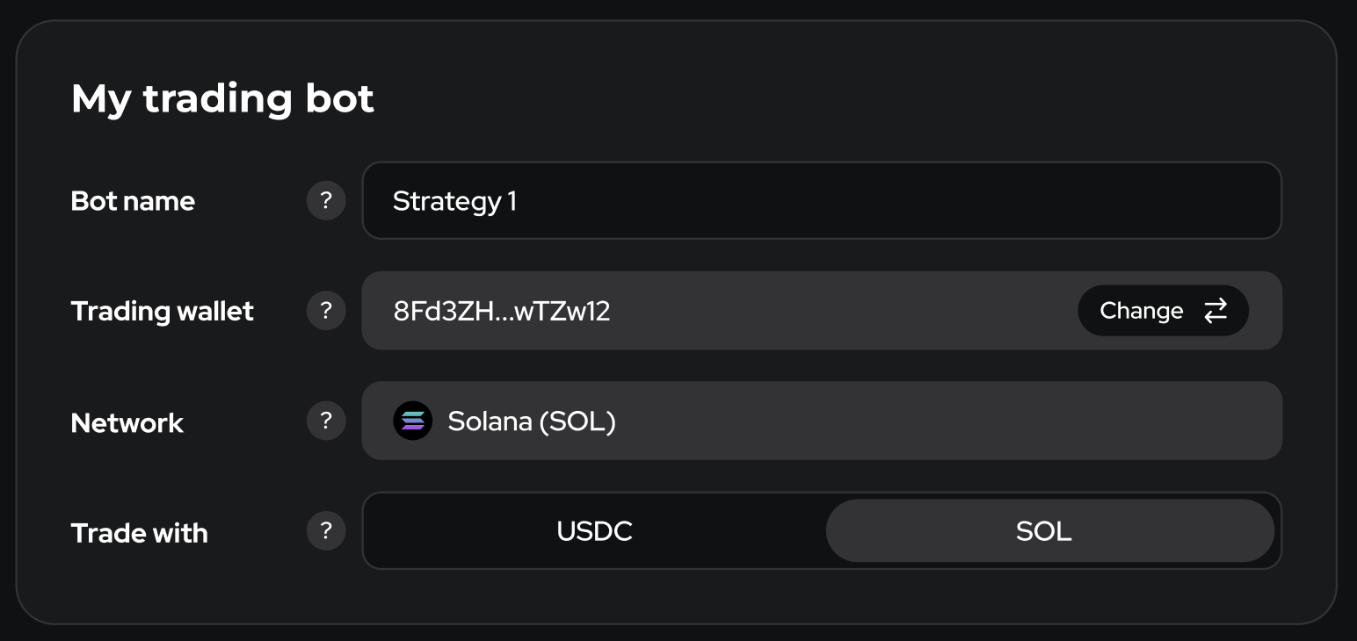
Task: Open the Trading wallet help tooltip icon
Action: pos(326,311)
